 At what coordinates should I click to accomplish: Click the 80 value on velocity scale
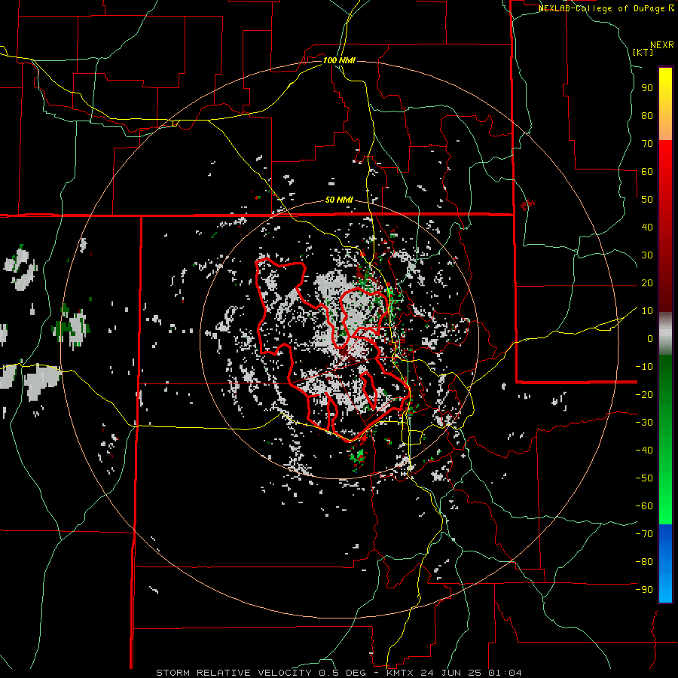coord(647,116)
